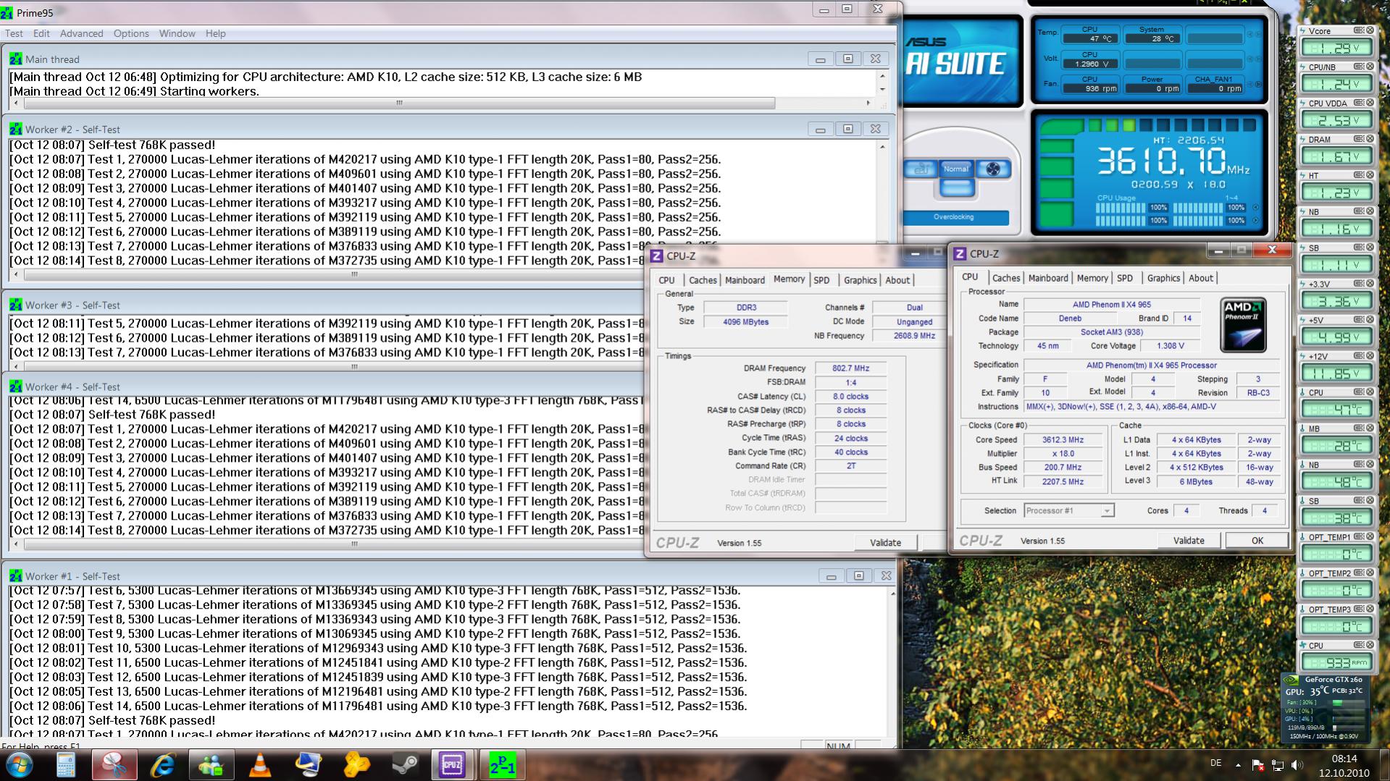The height and width of the screenshot is (781, 1390).
Task: Click the Worker #2 window icon
Action: pos(16,130)
